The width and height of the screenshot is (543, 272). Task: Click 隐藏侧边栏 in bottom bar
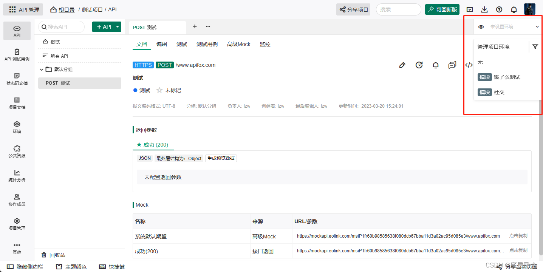coord(25,267)
